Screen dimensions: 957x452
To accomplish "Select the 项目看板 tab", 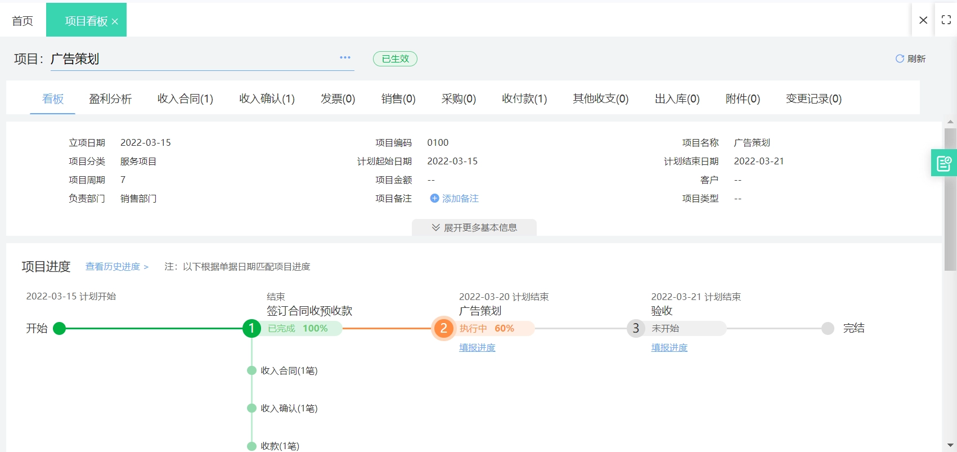I will click(x=86, y=21).
